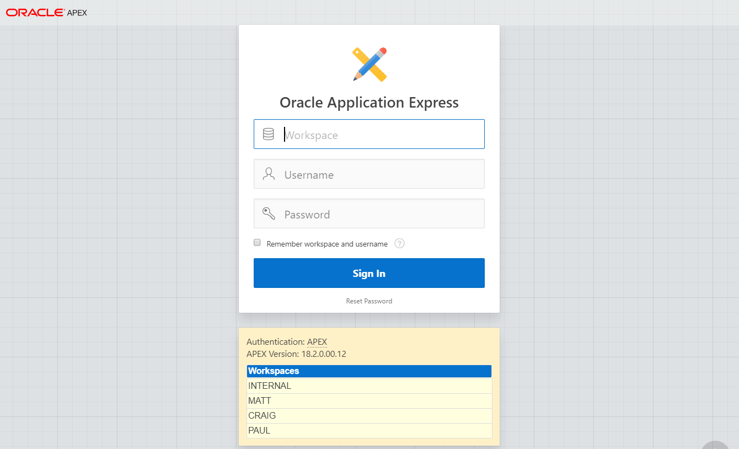Select the CRAIG workspace row

click(x=369, y=416)
